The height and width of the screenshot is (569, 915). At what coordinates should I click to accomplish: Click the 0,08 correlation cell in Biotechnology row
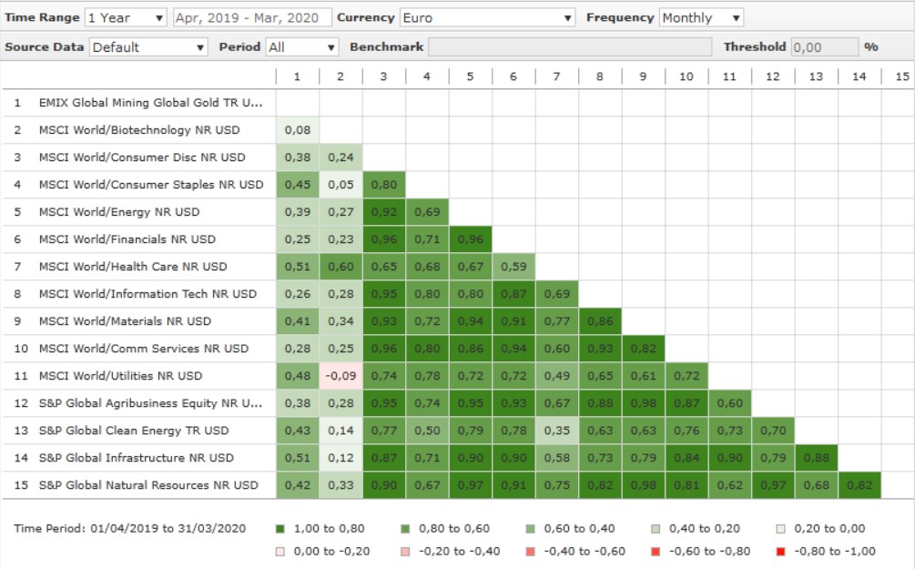(x=297, y=130)
